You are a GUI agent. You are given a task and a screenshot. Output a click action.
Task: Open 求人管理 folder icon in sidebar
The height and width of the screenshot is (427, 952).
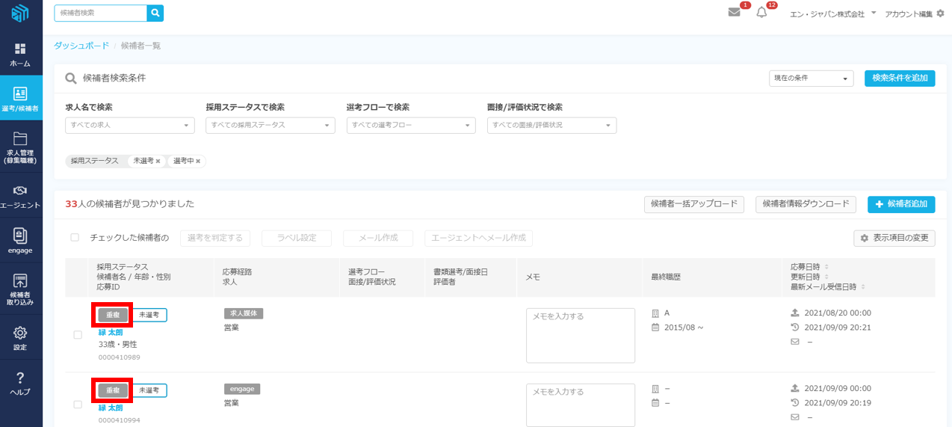coord(21,147)
